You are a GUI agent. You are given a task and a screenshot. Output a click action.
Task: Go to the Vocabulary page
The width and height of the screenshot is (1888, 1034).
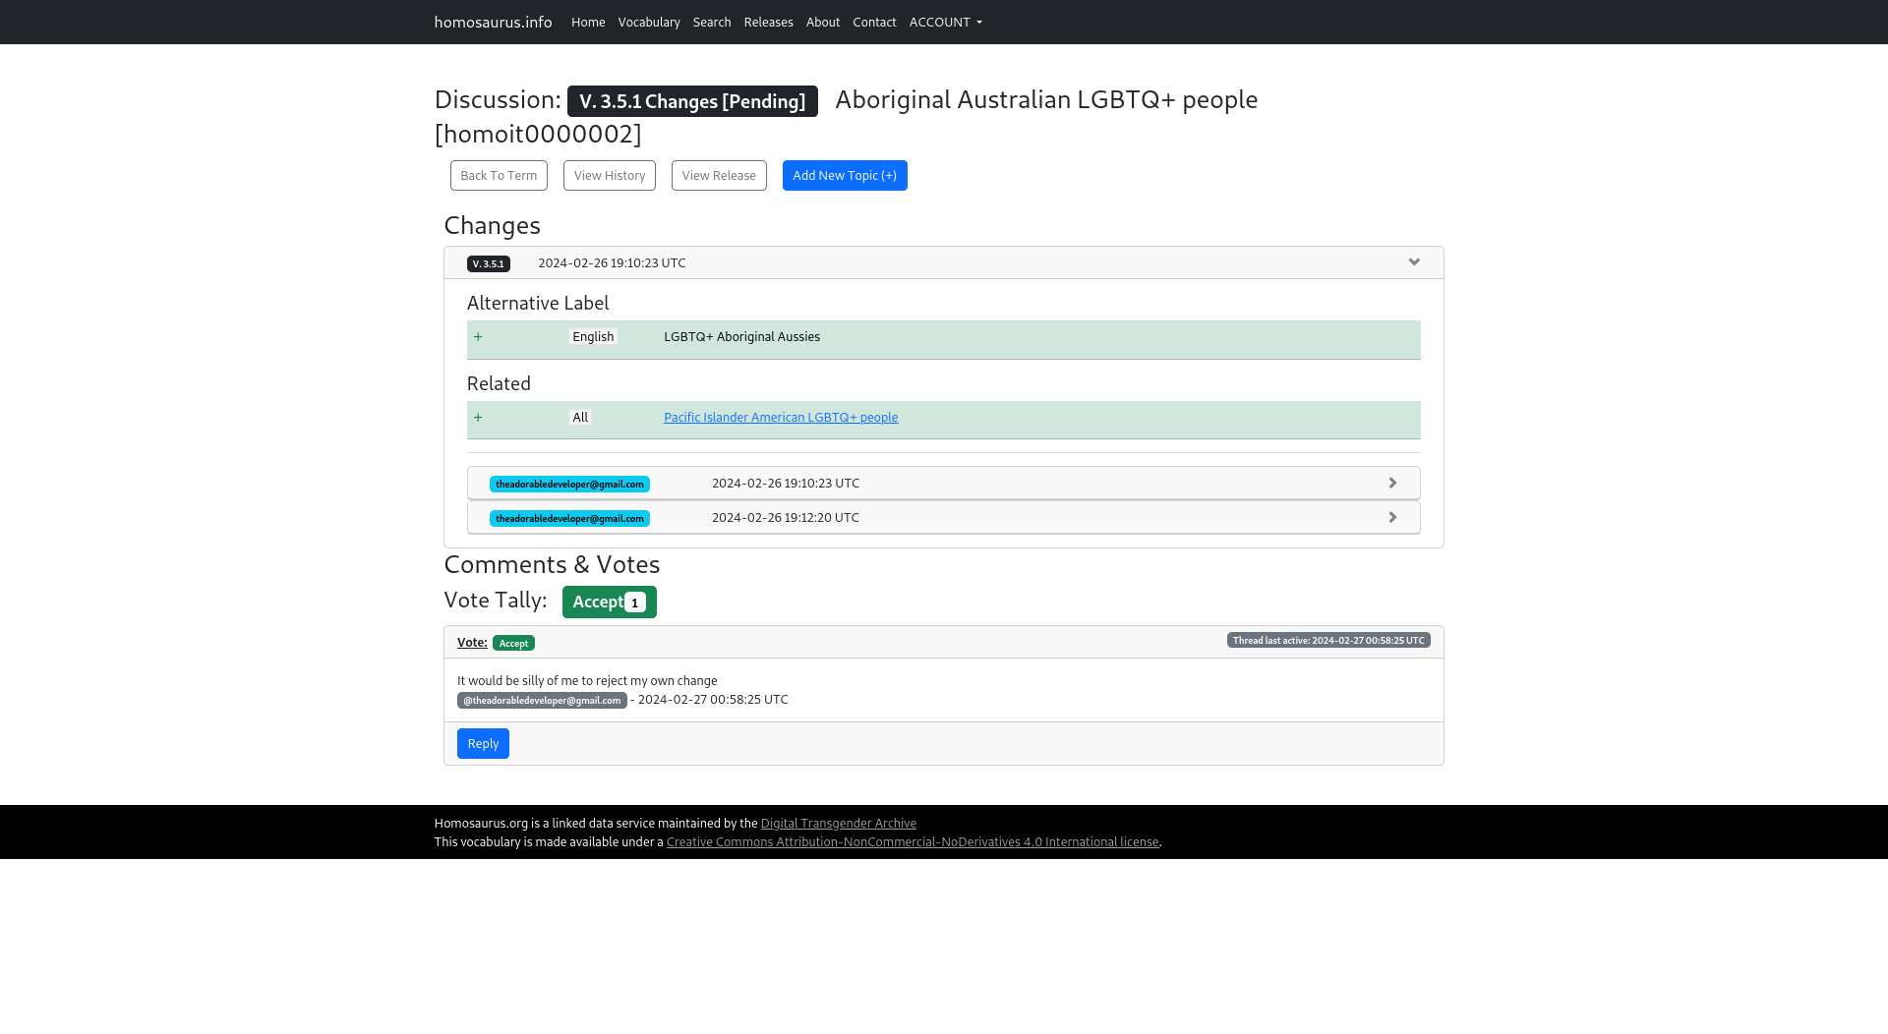coord(649,22)
